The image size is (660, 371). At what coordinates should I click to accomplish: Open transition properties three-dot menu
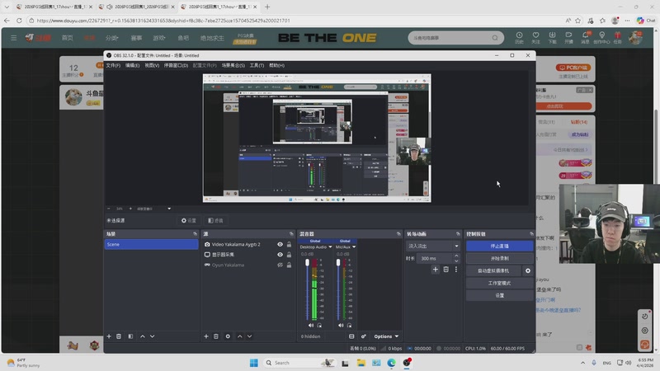456,270
